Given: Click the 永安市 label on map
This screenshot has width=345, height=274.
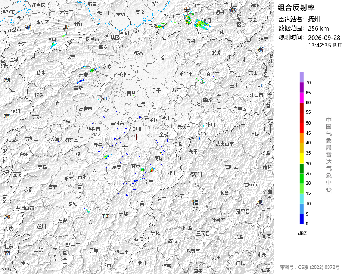Looking at the screenshot, I should point(193,251).
